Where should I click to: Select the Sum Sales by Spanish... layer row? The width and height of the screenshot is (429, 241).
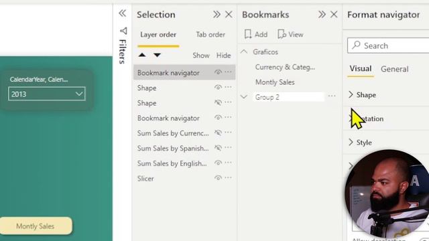184,148
